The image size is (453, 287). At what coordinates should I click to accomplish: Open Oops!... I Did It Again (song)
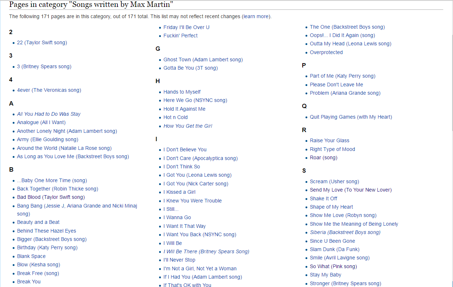click(x=342, y=35)
